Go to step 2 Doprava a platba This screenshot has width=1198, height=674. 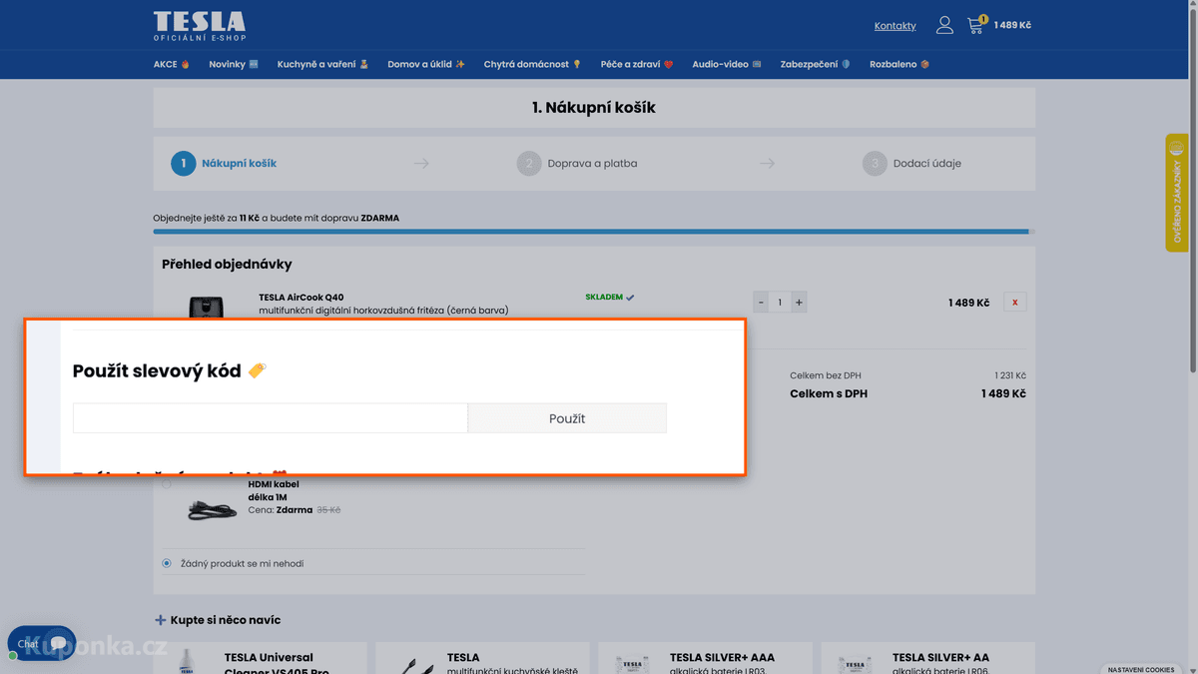click(577, 163)
